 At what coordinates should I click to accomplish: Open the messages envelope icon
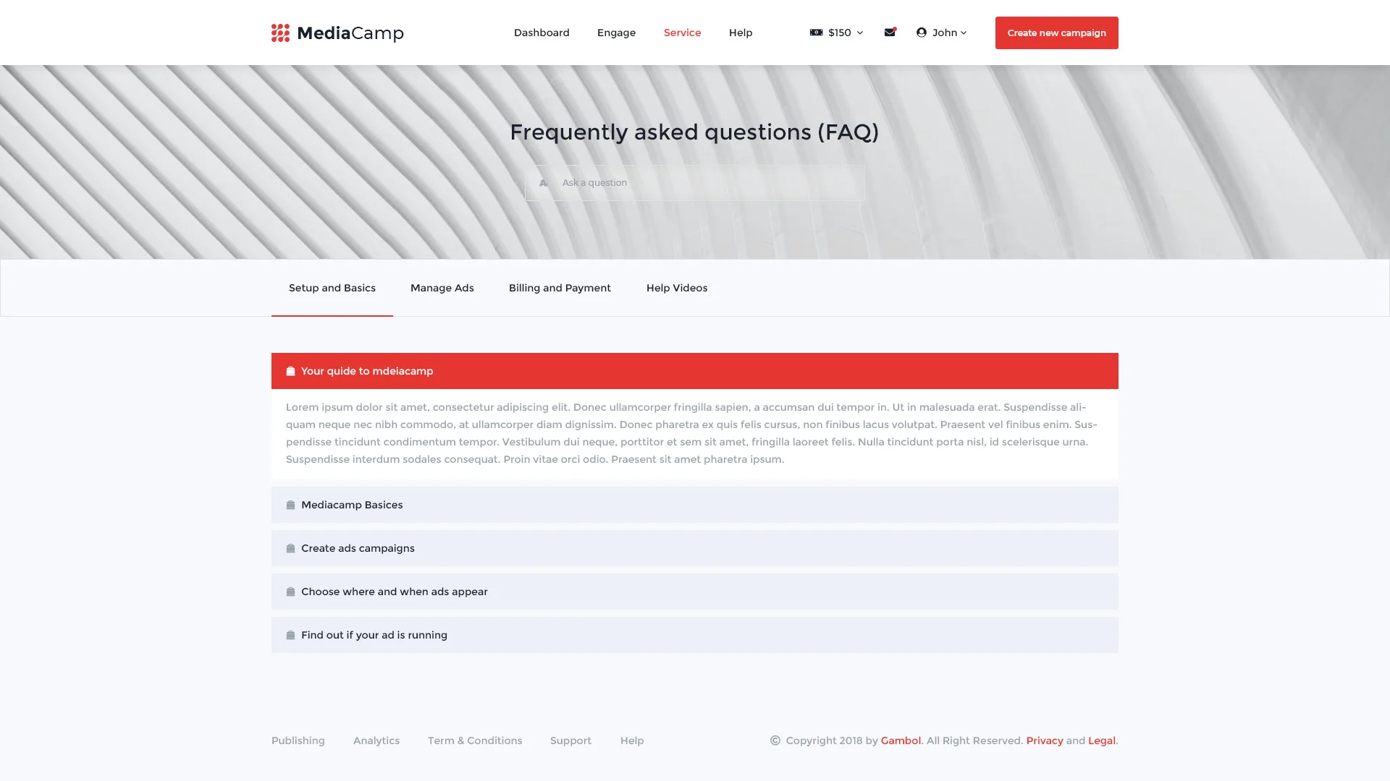point(890,33)
